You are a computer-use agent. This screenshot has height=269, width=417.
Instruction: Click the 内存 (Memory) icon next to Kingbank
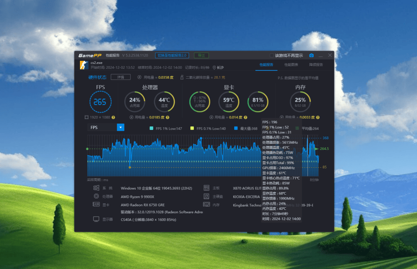point(206,205)
